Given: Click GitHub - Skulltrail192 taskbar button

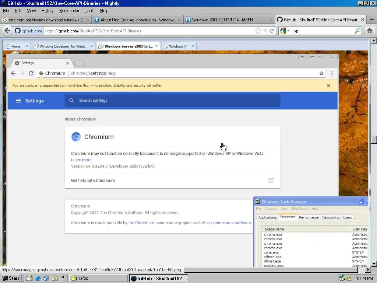Looking at the screenshot, I should (x=158, y=279).
